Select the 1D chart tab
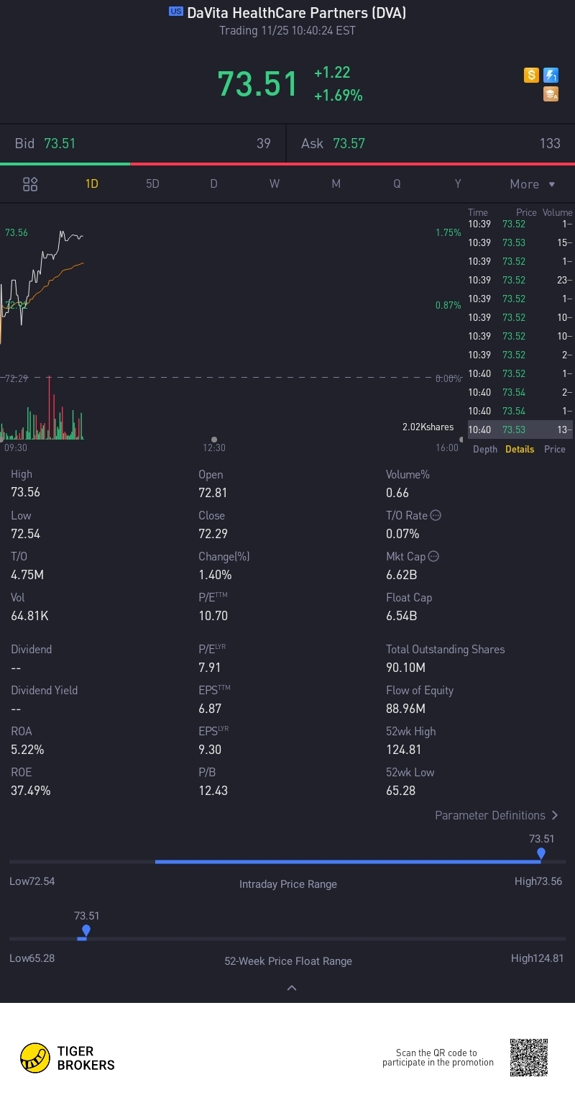The image size is (575, 1113). 91,184
